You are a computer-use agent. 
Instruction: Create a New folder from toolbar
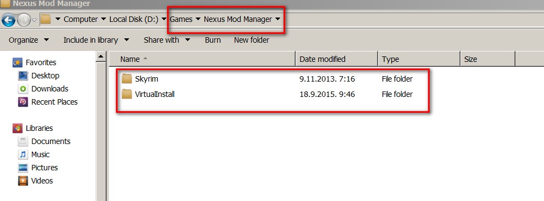point(252,40)
